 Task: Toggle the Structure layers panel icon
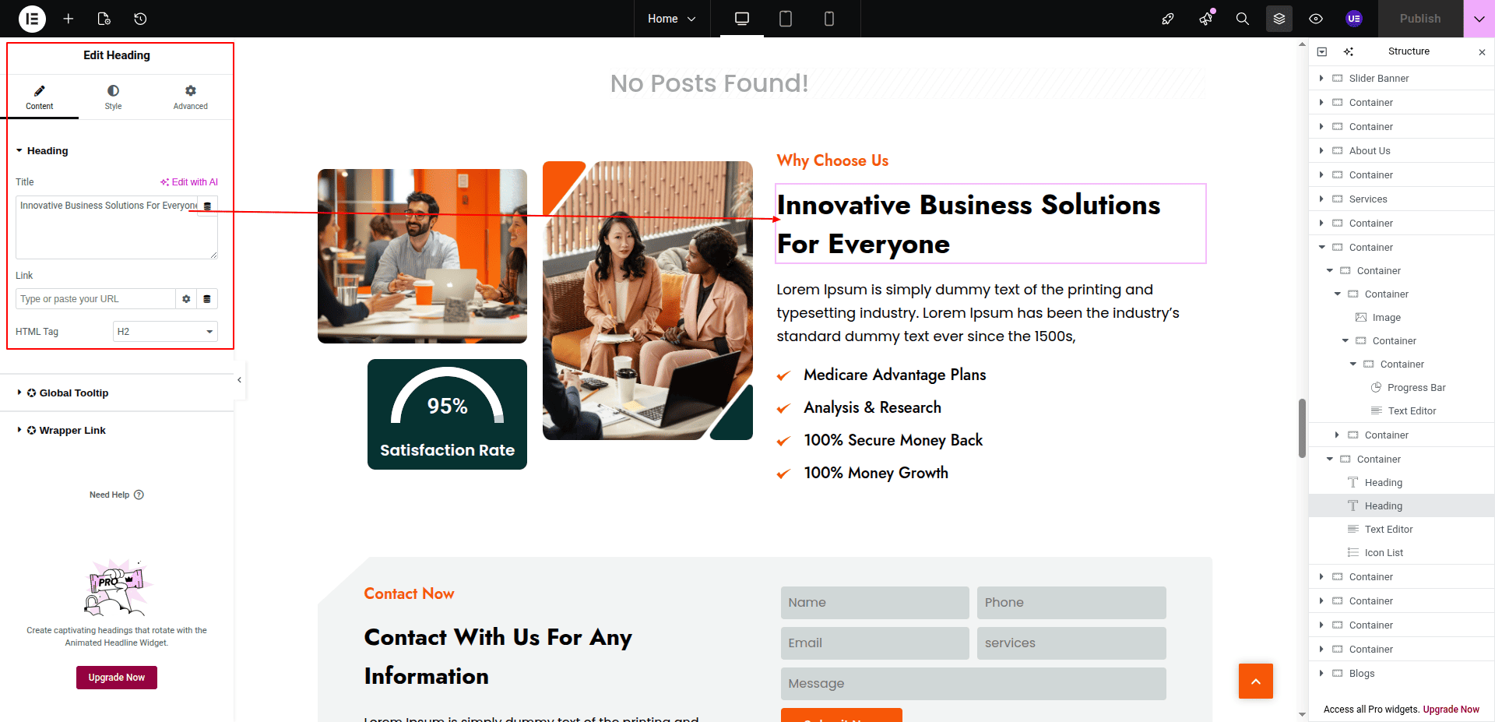[x=1279, y=19]
